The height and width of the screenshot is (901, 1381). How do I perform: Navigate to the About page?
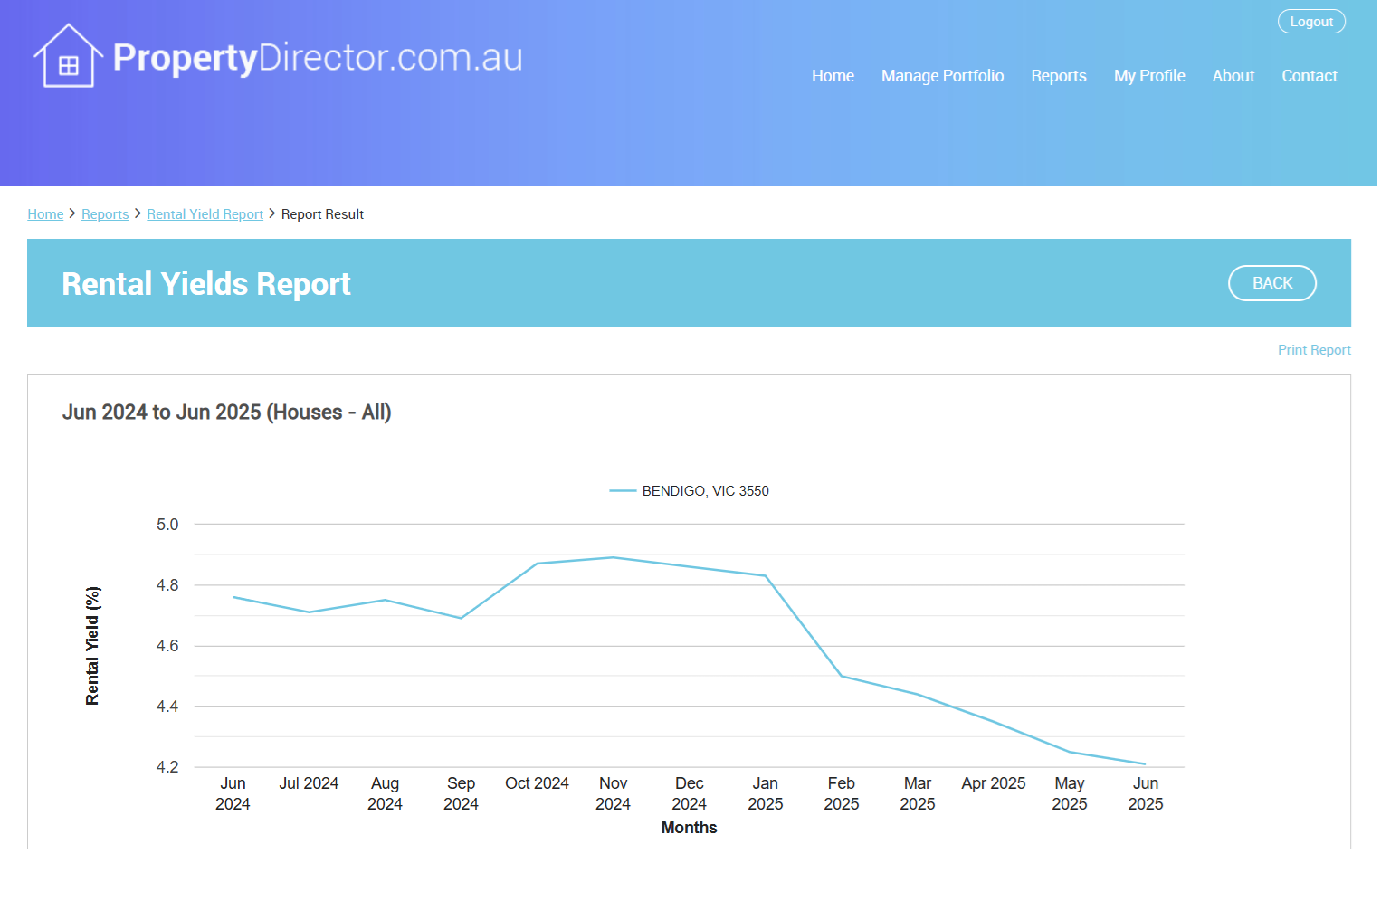click(1233, 76)
